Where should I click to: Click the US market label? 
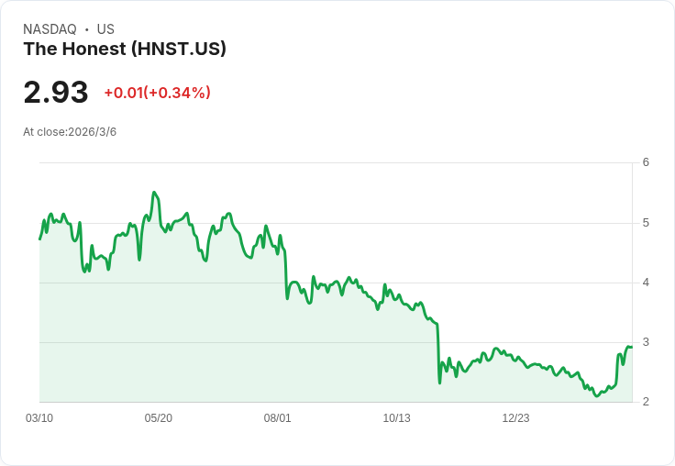(x=105, y=28)
